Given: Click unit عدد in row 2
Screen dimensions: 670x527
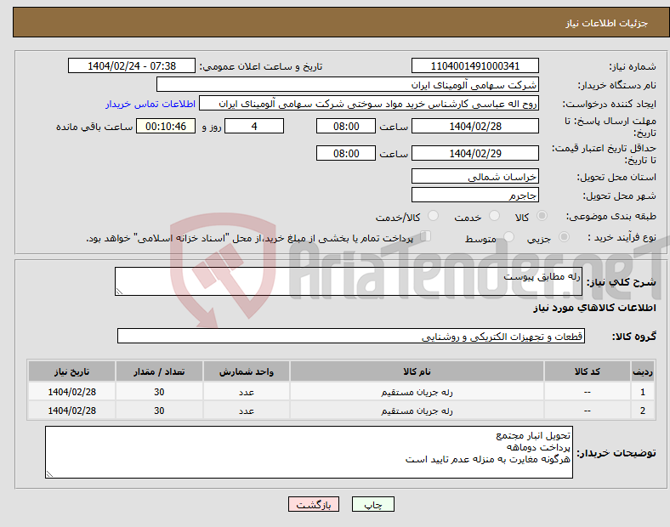Looking at the screenshot, I should (x=247, y=411).
